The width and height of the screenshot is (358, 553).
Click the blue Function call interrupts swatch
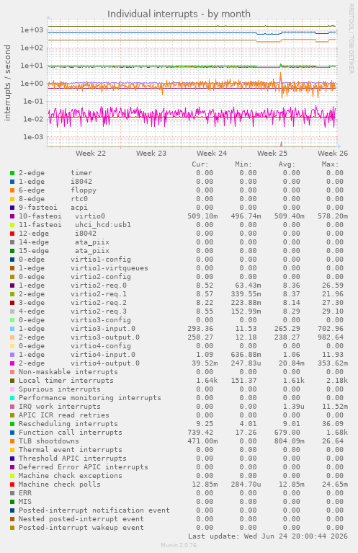coord(12,433)
